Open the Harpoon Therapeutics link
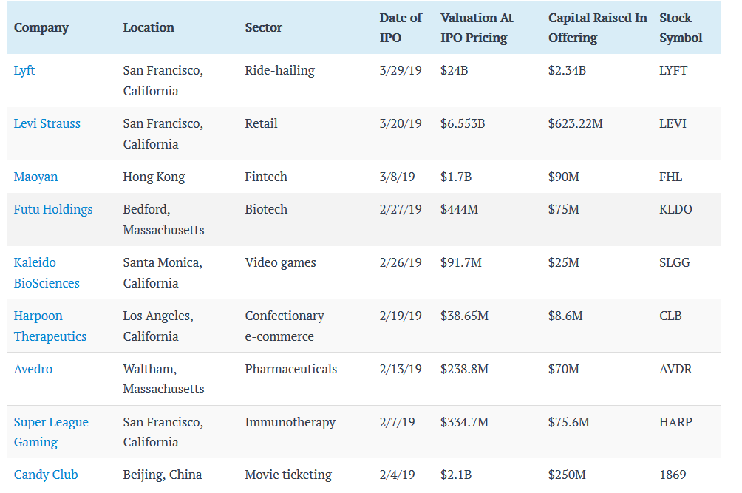 (x=50, y=326)
